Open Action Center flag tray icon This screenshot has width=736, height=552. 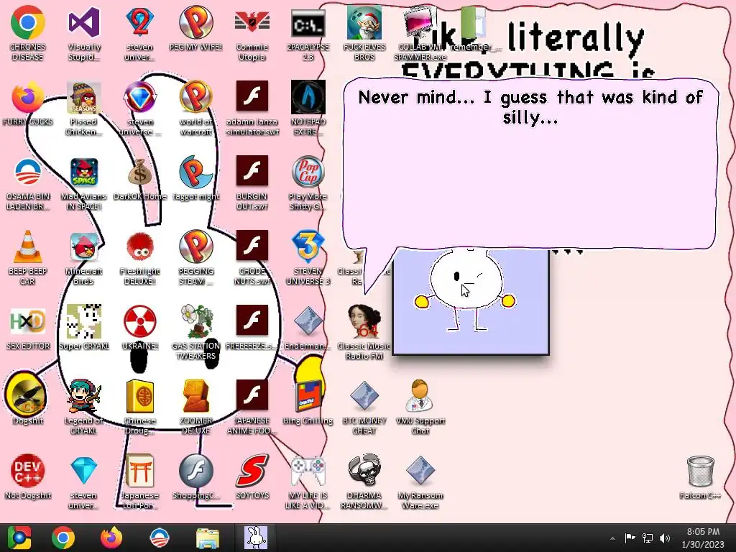[630, 538]
